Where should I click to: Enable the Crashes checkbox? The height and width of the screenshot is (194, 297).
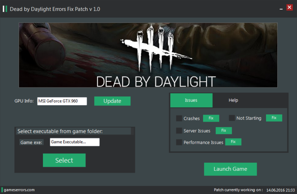tap(179, 118)
